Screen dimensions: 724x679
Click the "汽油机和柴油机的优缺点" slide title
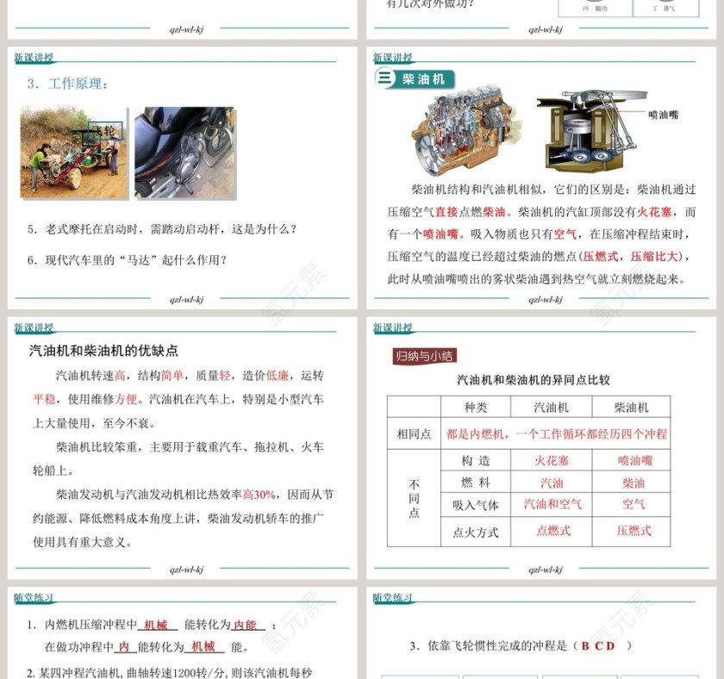(103, 351)
